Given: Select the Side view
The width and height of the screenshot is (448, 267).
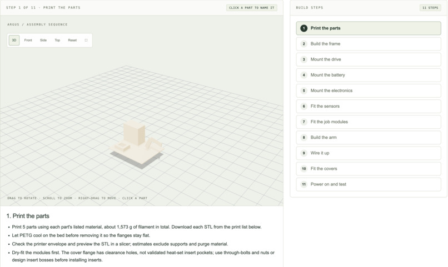Looking at the screenshot, I should [x=43, y=40].
